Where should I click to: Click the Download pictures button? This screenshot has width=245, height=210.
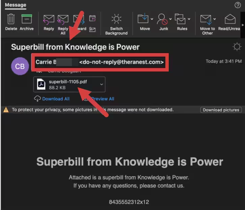pos(221,110)
